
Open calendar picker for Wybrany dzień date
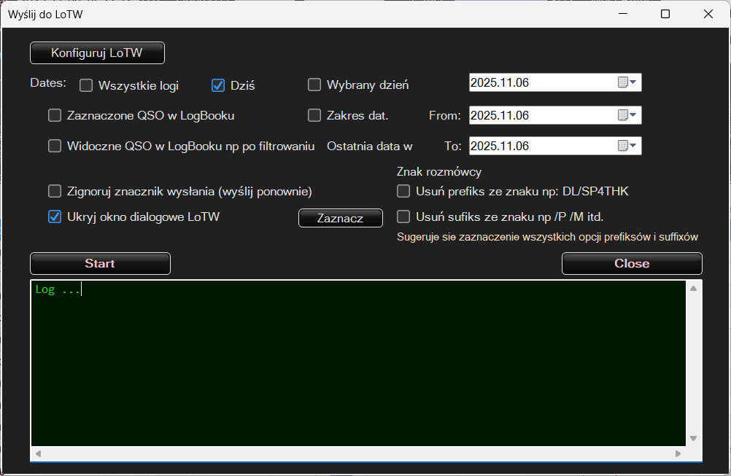[627, 83]
